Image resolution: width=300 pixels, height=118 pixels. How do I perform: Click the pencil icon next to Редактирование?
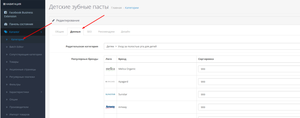[53, 20]
